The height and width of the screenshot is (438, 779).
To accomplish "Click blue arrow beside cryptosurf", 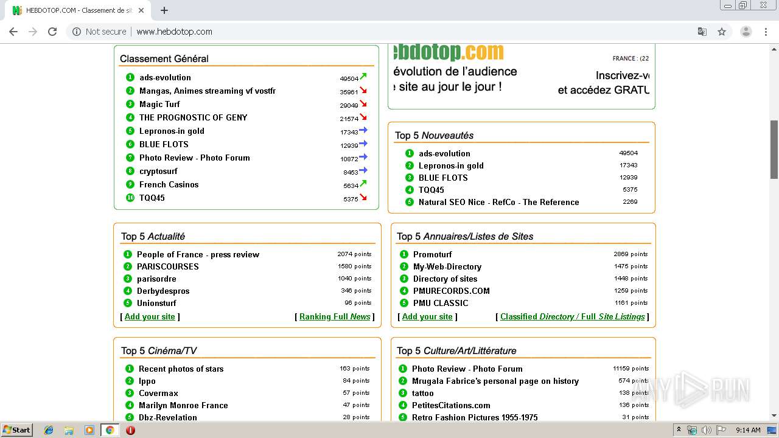I will coord(363,170).
